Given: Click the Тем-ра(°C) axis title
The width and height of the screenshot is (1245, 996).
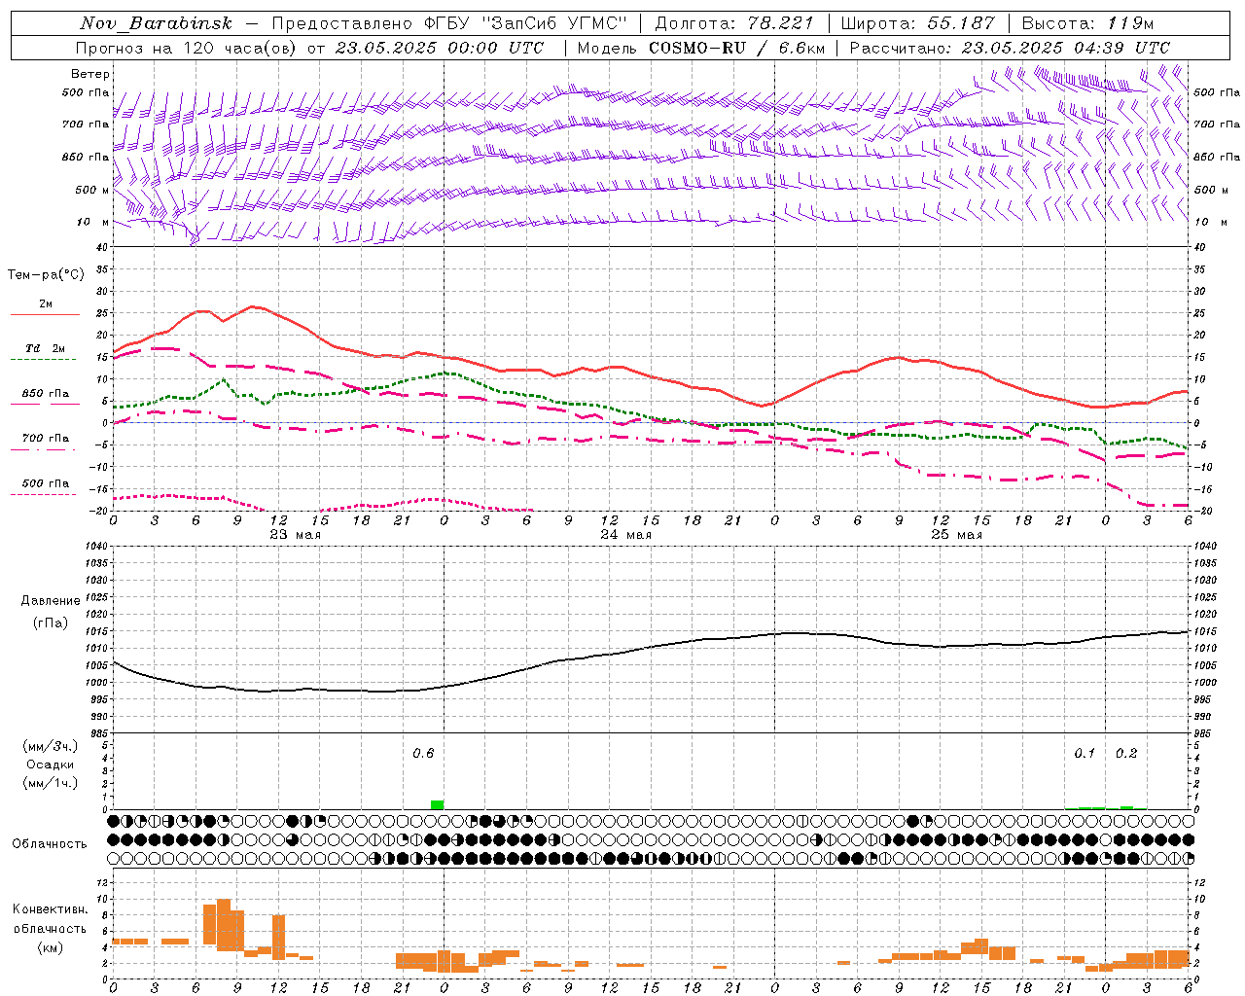Looking at the screenshot, I should point(46,275).
